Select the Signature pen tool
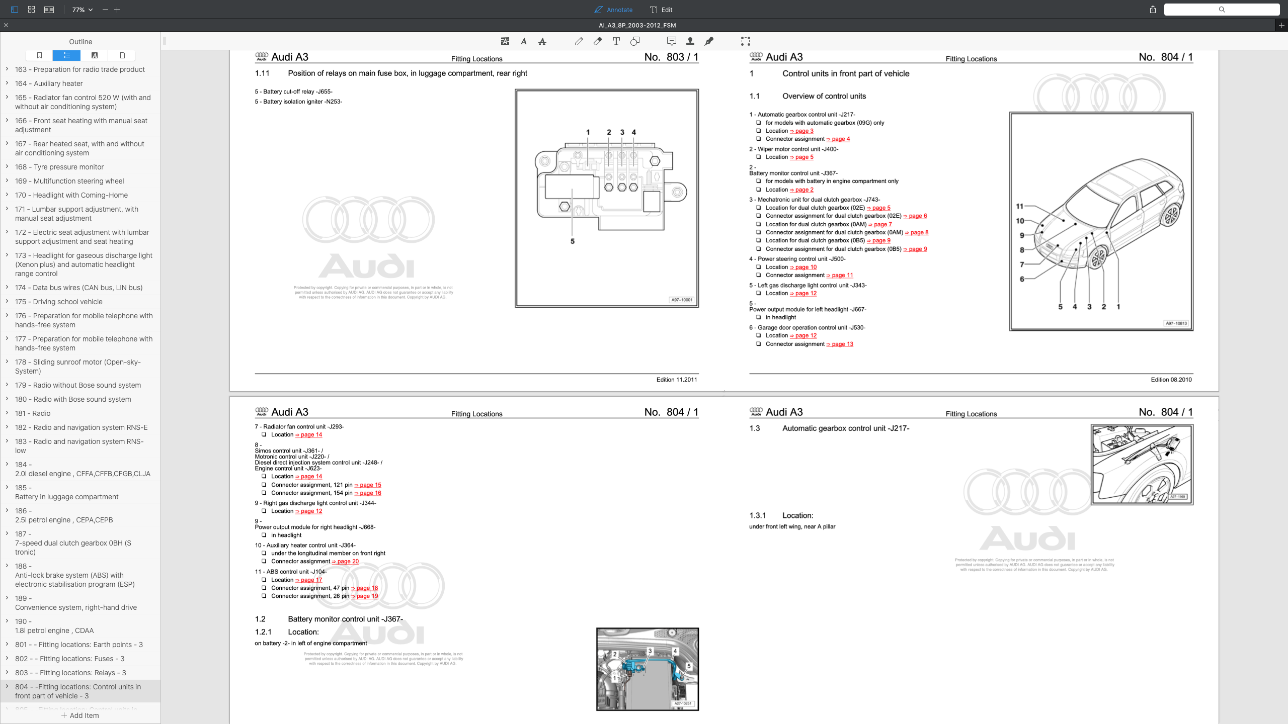Image resolution: width=1288 pixels, height=724 pixels. click(x=709, y=41)
